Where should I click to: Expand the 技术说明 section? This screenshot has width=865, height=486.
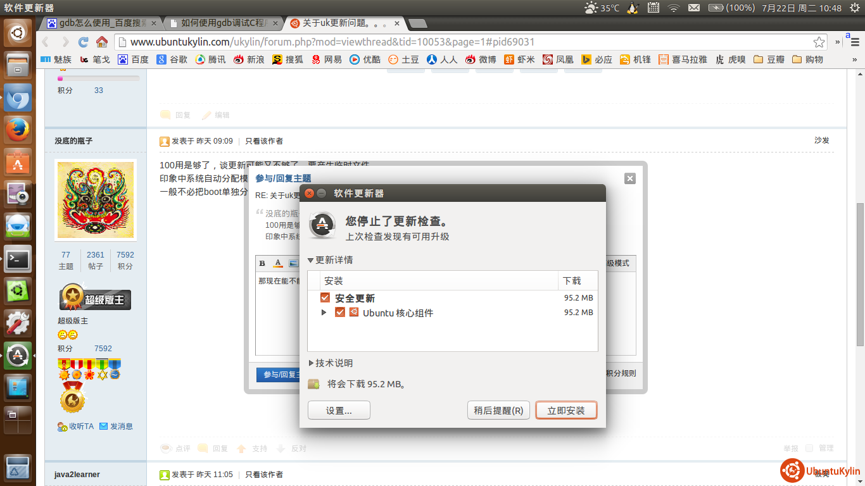[x=311, y=363]
